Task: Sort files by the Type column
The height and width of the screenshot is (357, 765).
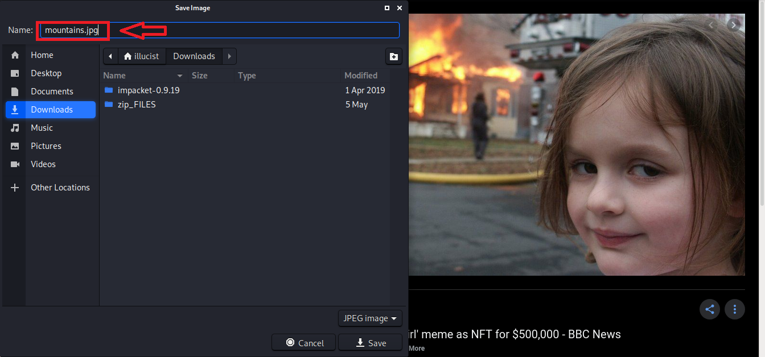Action: [287, 76]
